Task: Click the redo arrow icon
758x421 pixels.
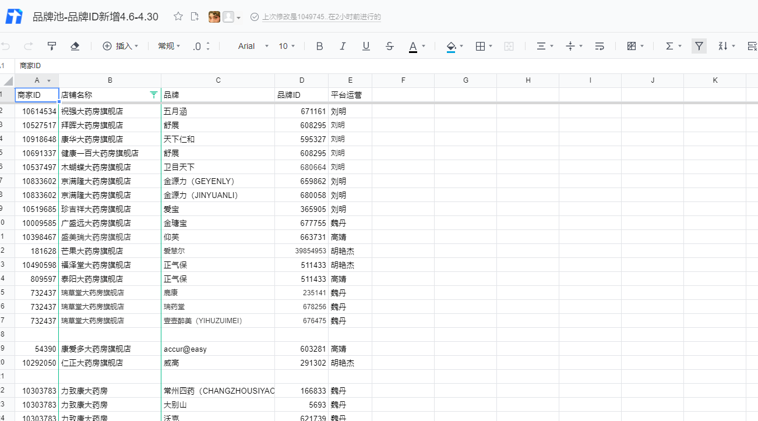Action: [29, 46]
